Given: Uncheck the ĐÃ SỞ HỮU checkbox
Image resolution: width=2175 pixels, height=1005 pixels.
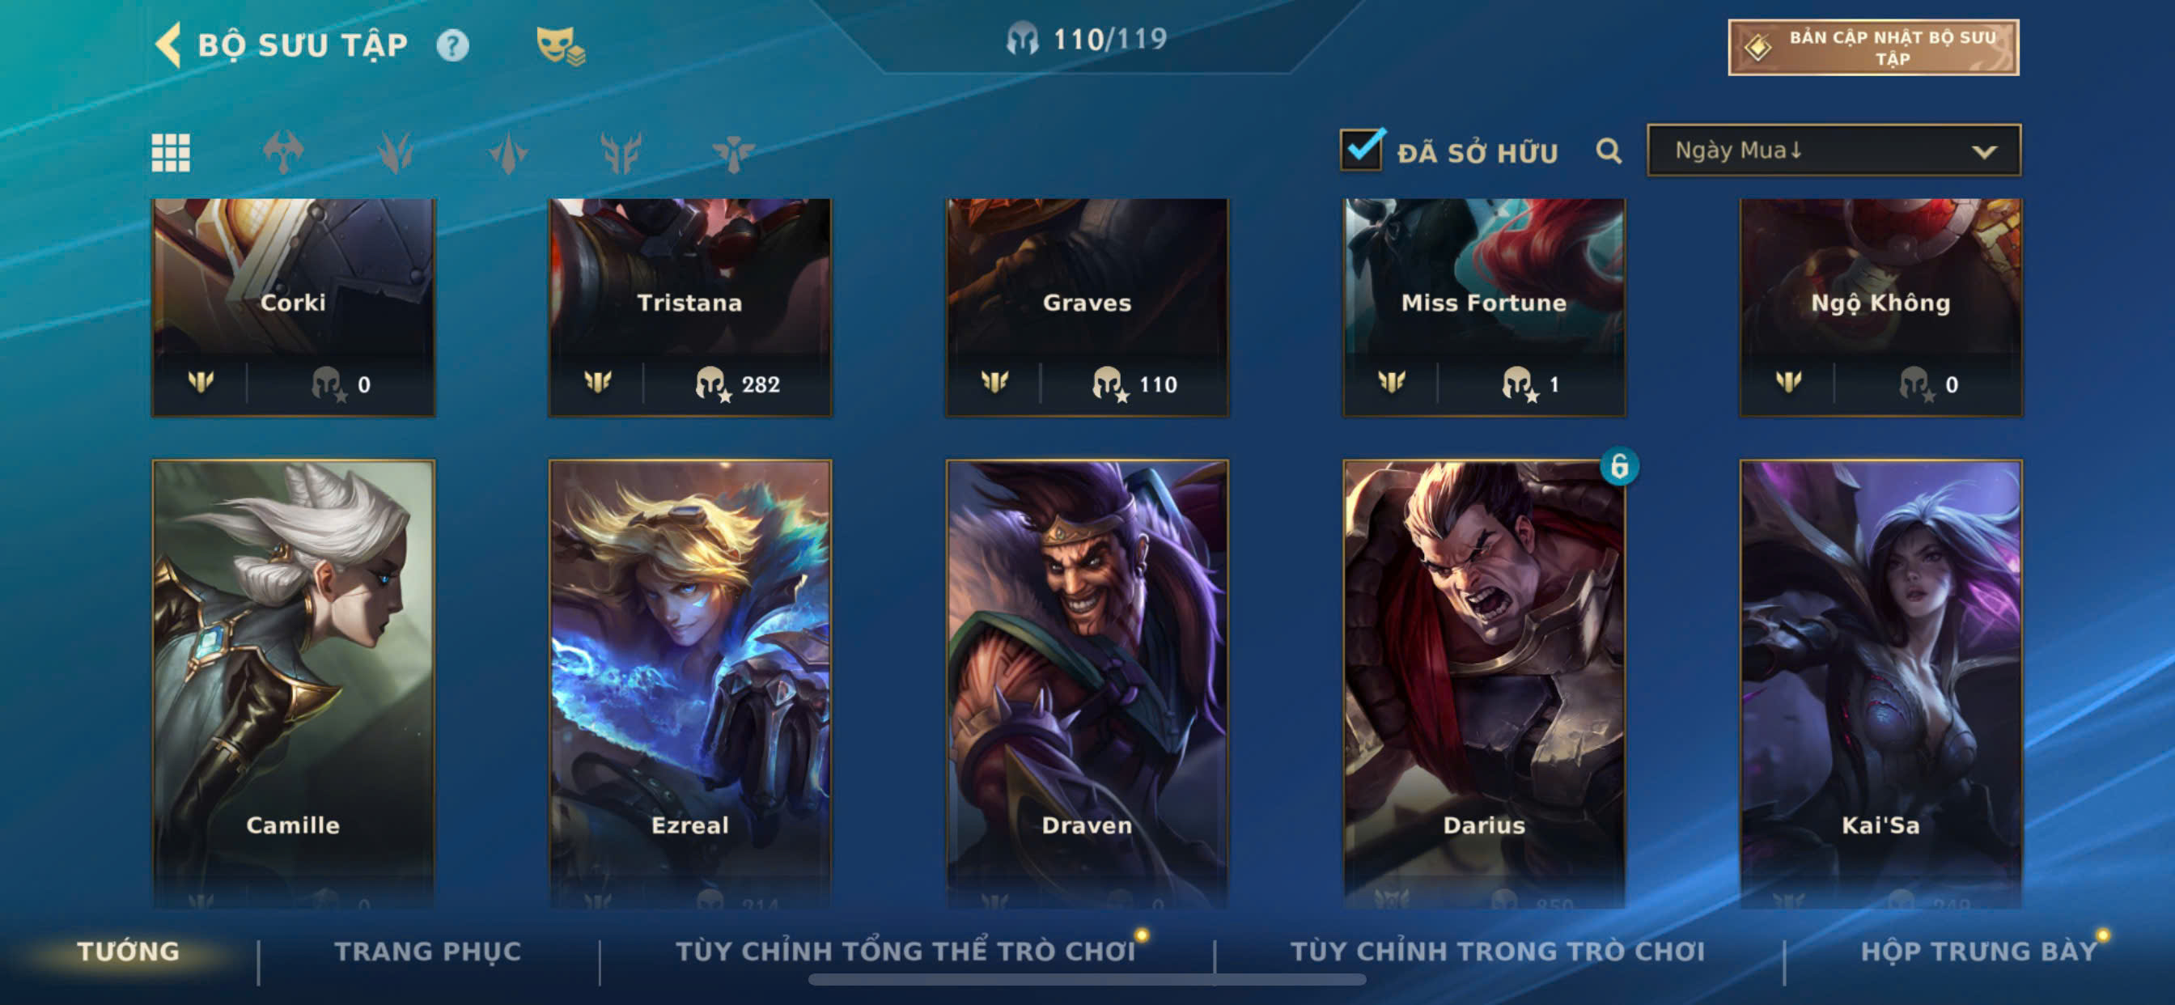Looking at the screenshot, I should (x=1361, y=150).
